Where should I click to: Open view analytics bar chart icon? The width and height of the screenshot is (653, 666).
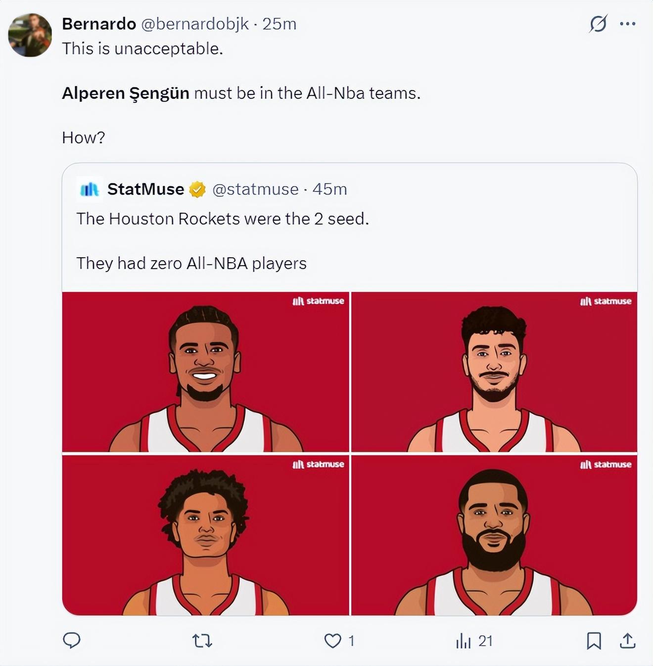(x=464, y=641)
